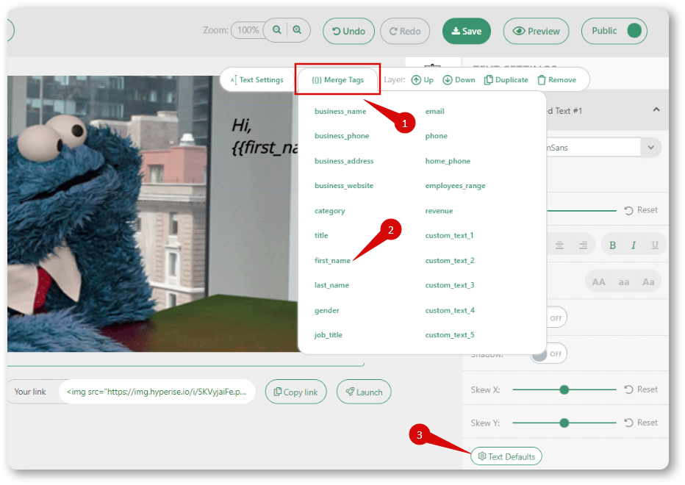Choose the employees_range merge tag
Screen dimensions: 685x485
[x=455, y=186]
